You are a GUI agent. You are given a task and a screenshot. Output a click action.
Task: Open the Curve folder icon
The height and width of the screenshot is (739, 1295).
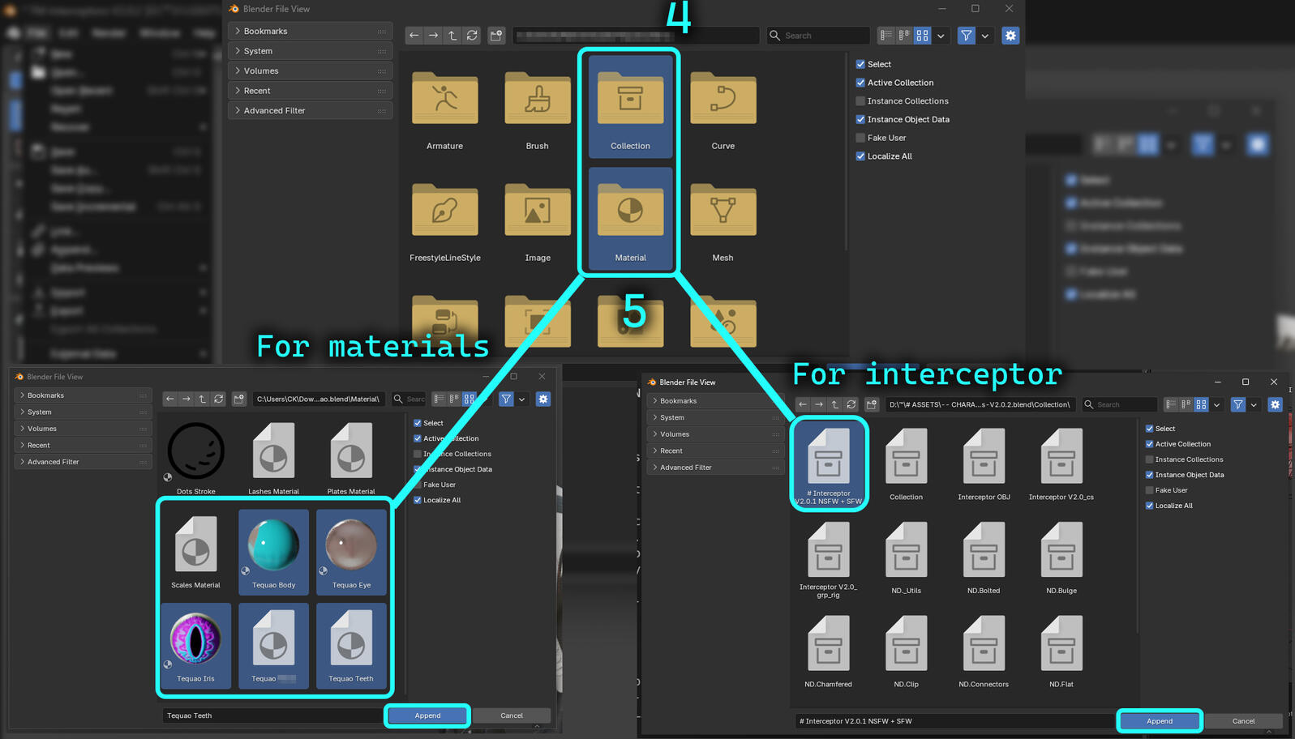click(723, 100)
